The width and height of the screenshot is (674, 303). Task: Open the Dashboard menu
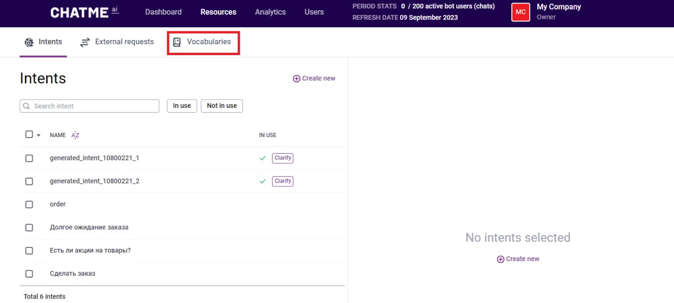click(163, 12)
